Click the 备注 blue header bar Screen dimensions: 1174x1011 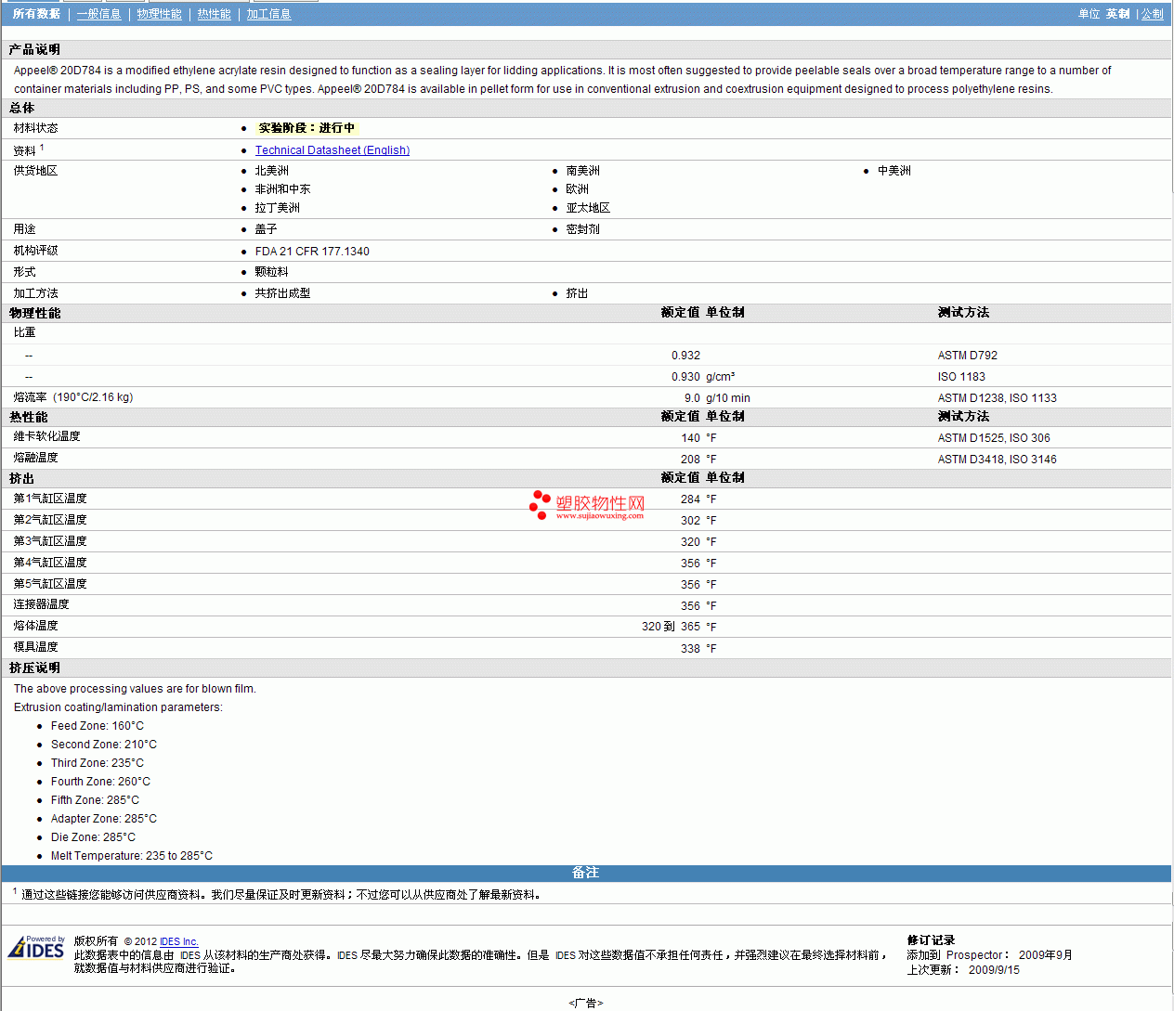[585, 873]
